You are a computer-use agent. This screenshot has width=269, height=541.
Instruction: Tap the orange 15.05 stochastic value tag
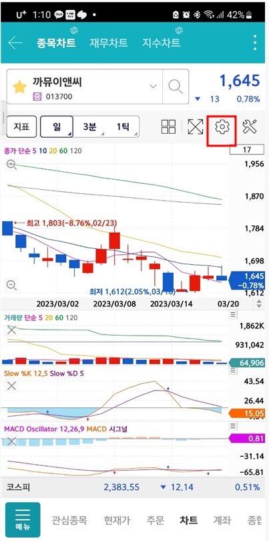pos(246,413)
